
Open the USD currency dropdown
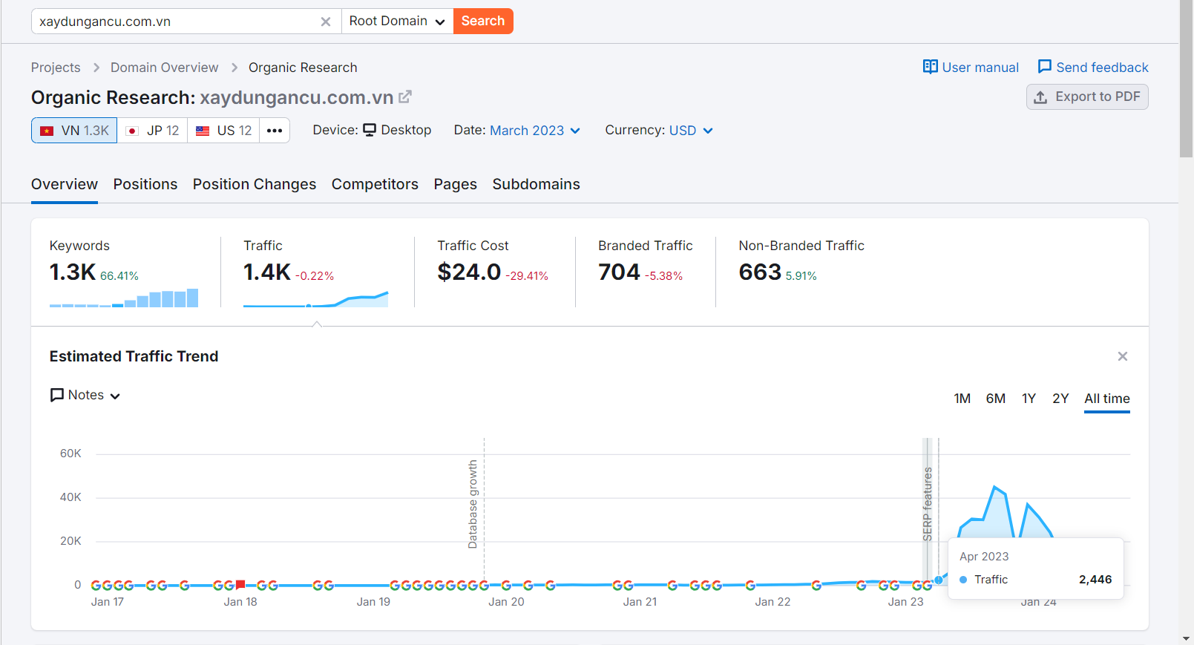tap(691, 131)
